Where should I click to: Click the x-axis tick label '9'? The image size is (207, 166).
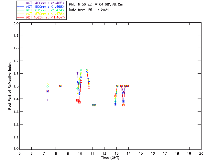tap(68, 153)
